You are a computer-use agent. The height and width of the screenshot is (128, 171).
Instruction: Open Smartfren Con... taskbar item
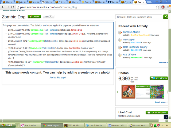[30, 125]
